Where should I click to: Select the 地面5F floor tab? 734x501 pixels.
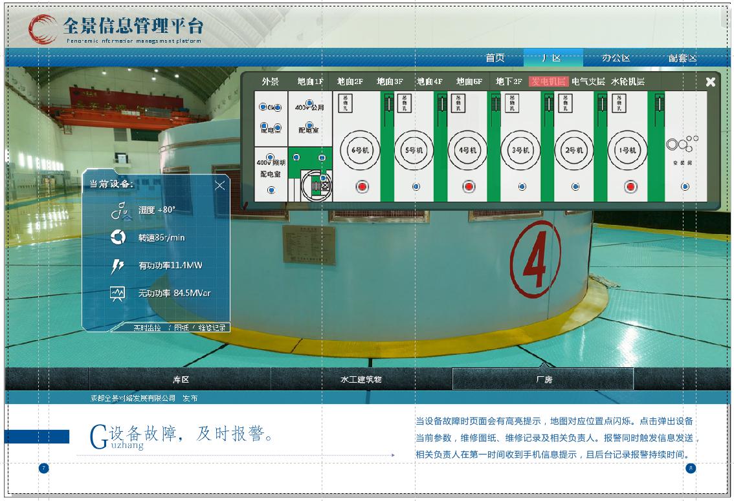469,82
